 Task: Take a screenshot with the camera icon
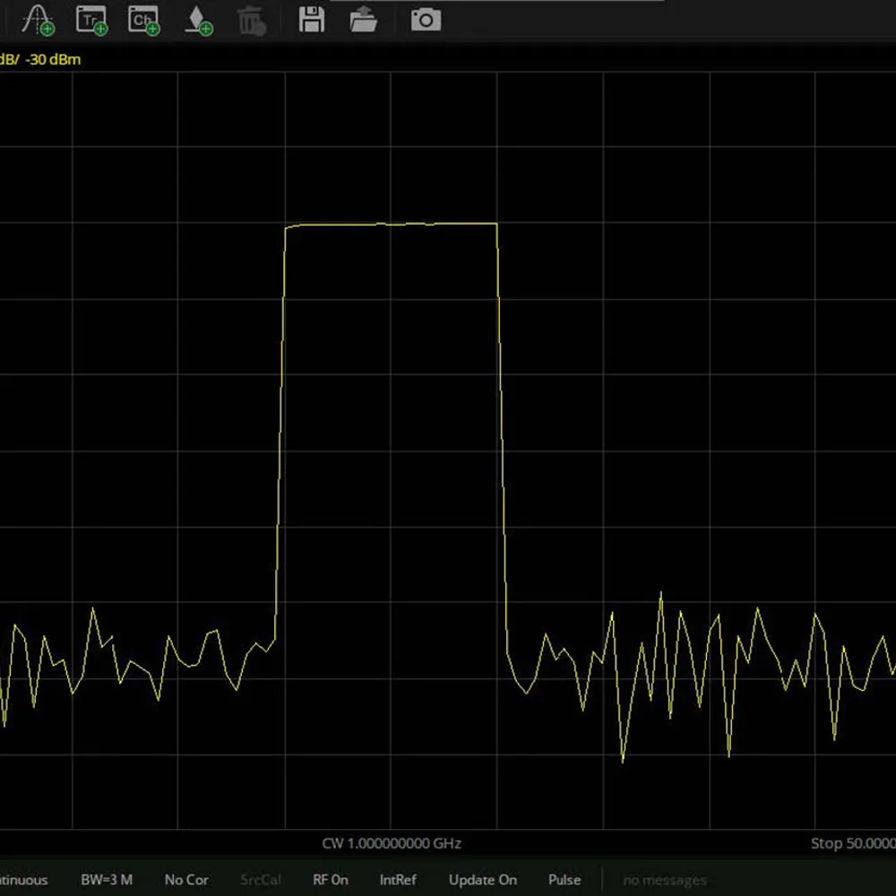[426, 19]
